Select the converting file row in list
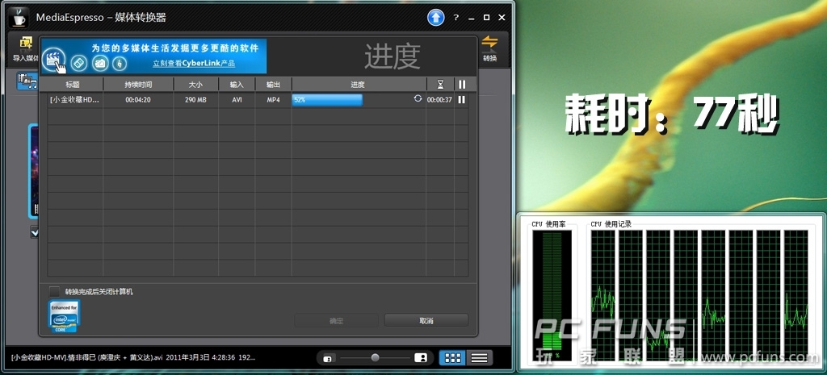This screenshot has height=375, width=827. pyautogui.click(x=162, y=100)
